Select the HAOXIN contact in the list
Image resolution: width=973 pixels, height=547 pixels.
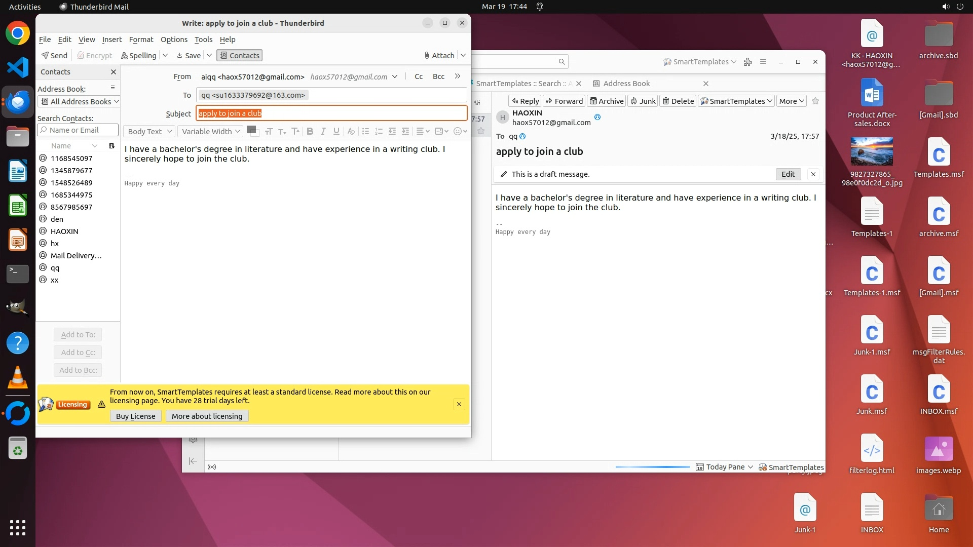(64, 231)
